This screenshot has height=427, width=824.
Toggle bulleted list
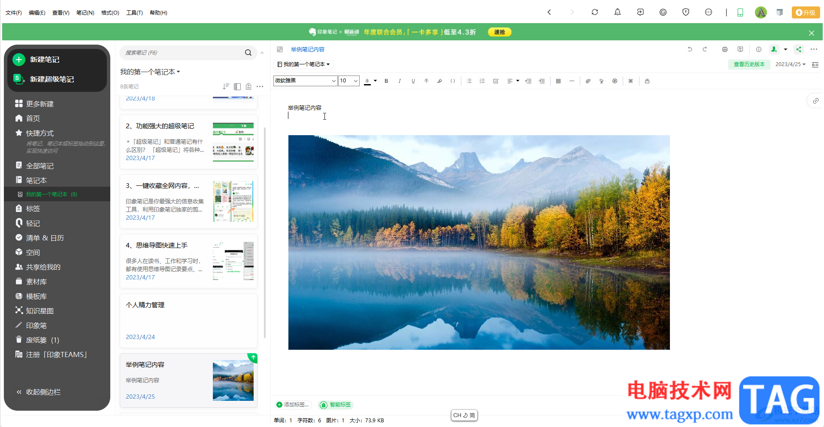[469, 81]
